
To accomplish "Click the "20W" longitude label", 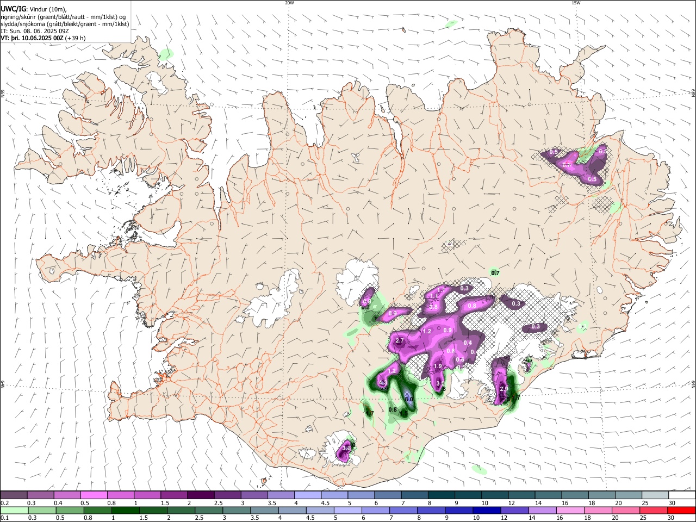I will [289, 3].
